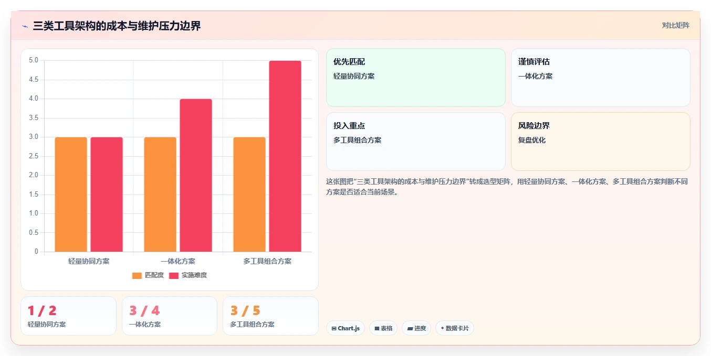
Task: Click the orange 匹配度 bar for 轻量协同方案
Action: (71, 195)
